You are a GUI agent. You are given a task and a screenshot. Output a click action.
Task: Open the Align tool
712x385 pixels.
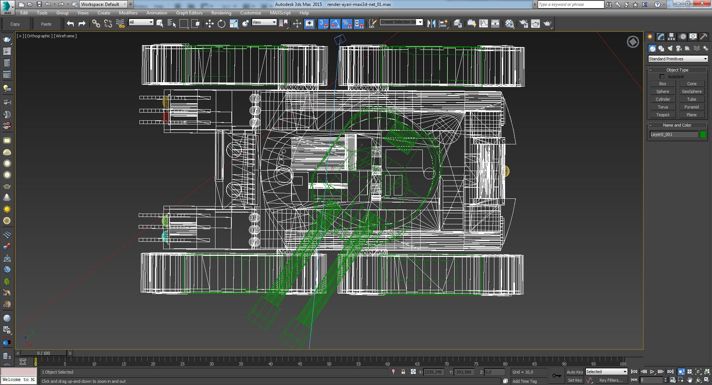pyautogui.click(x=444, y=24)
